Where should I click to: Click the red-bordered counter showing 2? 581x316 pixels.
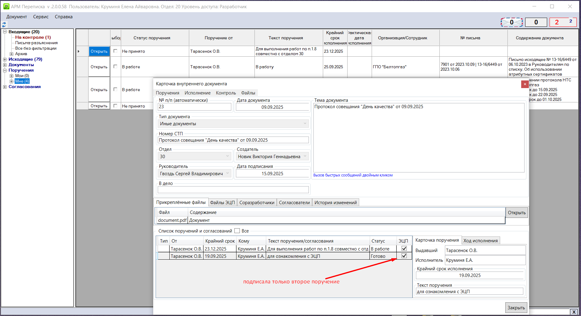(563, 22)
